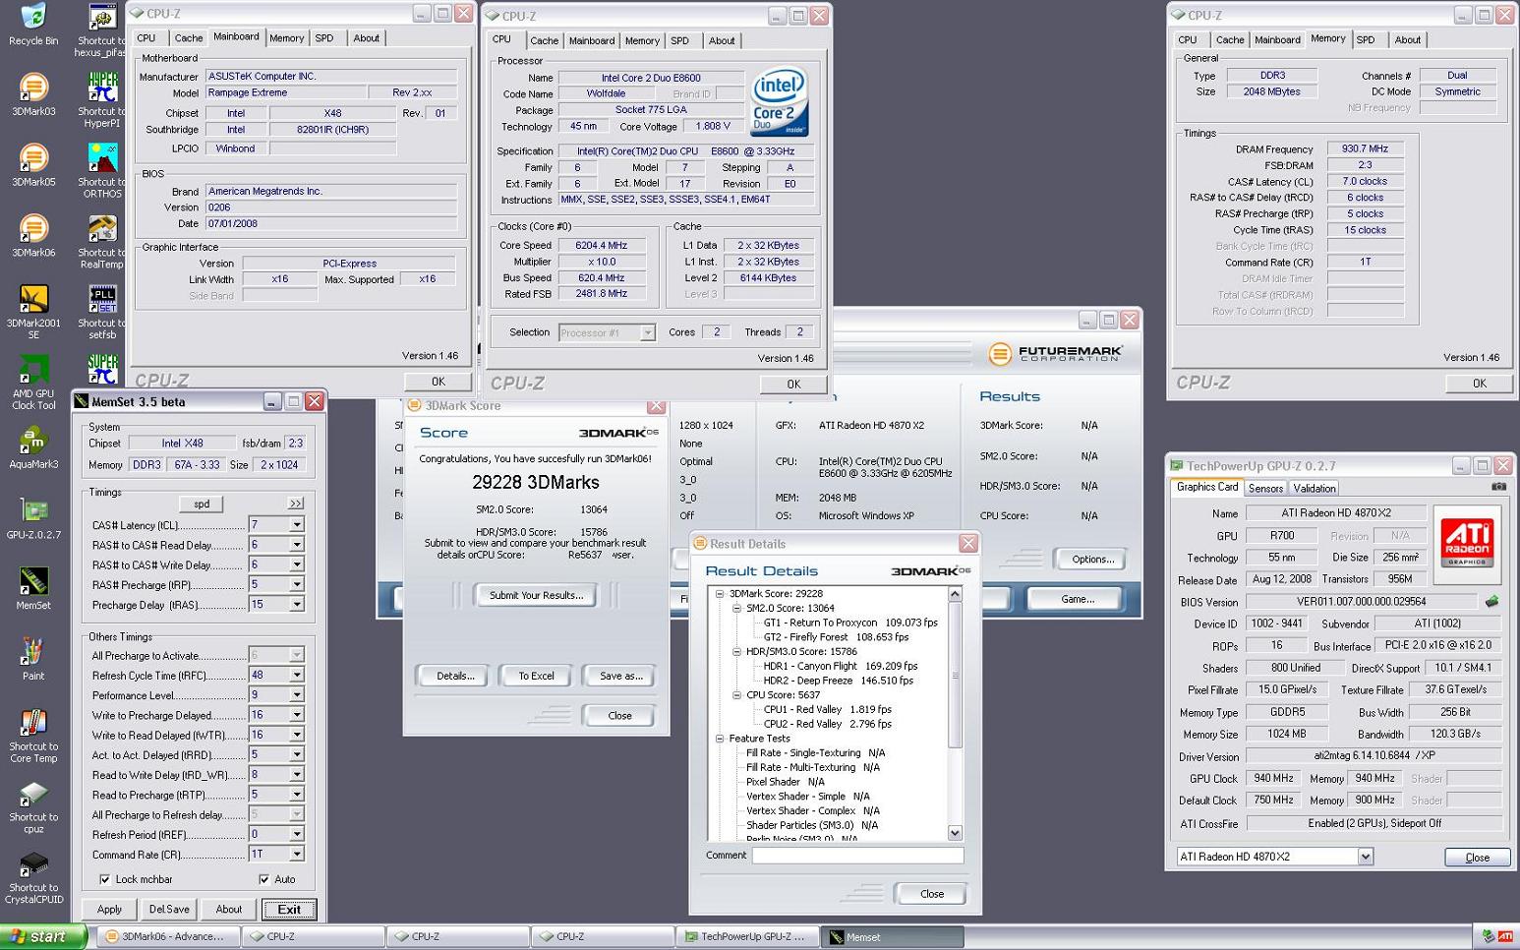
Task: Open Mainboard tab in the middle CPU-Z window
Action: [x=592, y=41]
